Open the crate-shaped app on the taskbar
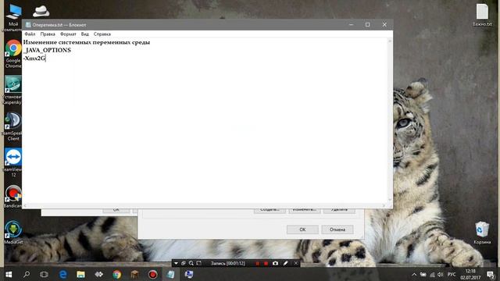 coord(134,274)
